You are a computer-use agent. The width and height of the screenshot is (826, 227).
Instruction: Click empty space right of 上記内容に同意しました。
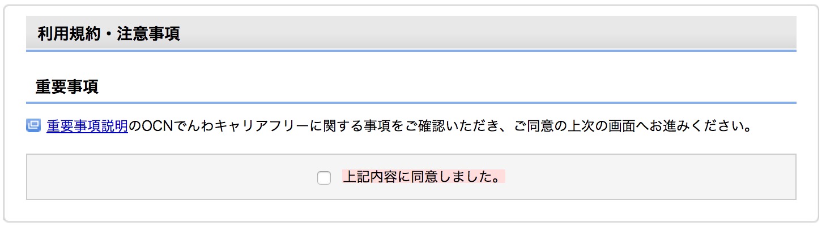click(x=652, y=177)
